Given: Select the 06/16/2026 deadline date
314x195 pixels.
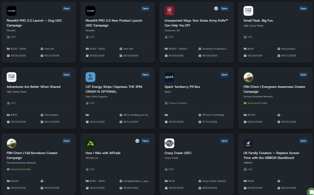Looking at the screenshot, I should [x=210, y=56].
